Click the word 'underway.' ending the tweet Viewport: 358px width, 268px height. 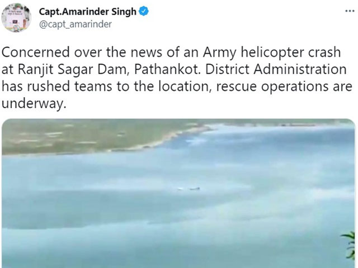34,104
